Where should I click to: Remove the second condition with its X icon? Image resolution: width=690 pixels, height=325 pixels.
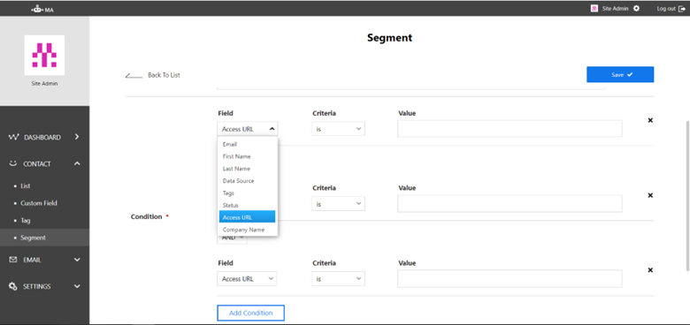click(x=650, y=195)
